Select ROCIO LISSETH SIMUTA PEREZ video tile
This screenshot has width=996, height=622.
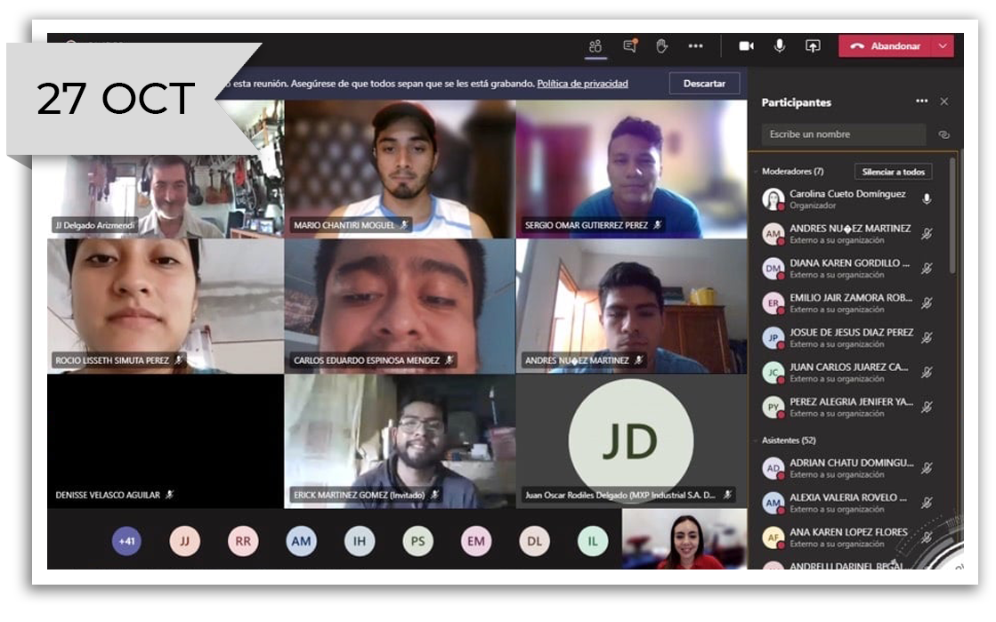click(x=166, y=306)
